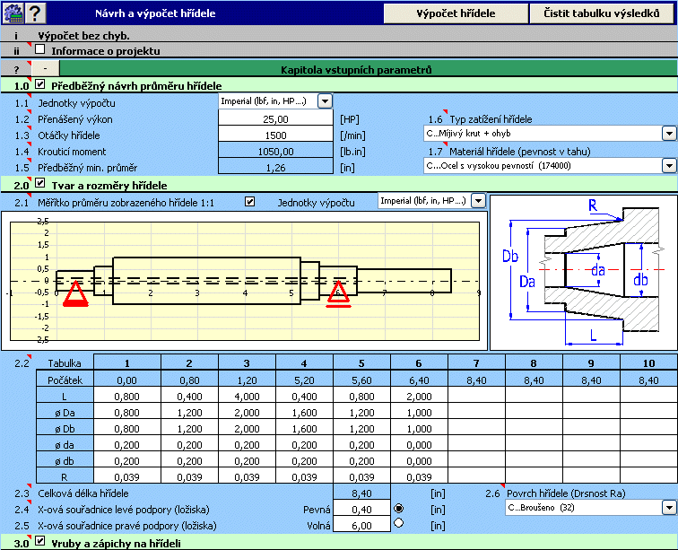Open Povrch hřídele roughness dropdown
Viewport: 678px width, 550px height.
668,508
